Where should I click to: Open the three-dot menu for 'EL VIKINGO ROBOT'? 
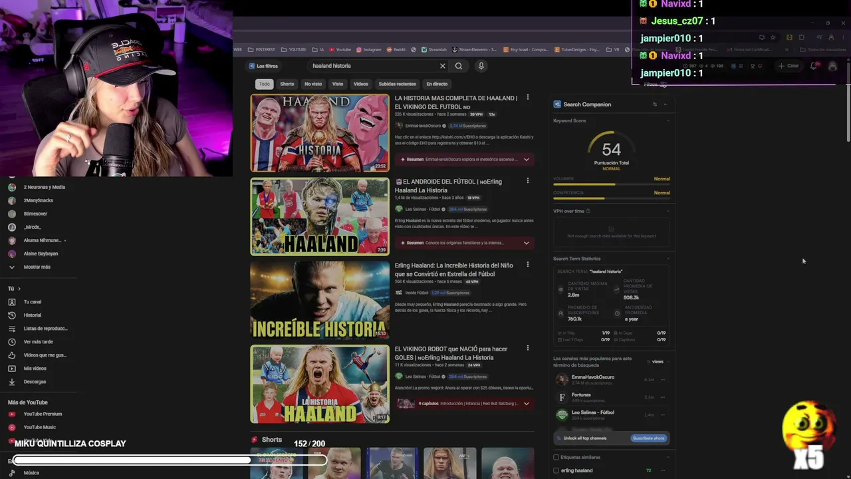[528, 348]
